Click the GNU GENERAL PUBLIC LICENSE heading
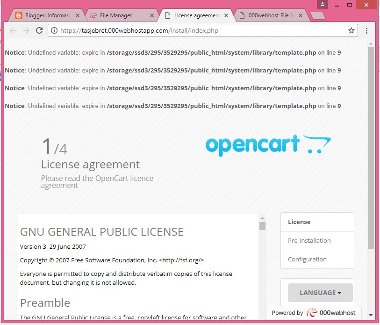The width and height of the screenshot is (380, 325). [x=102, y=232]
